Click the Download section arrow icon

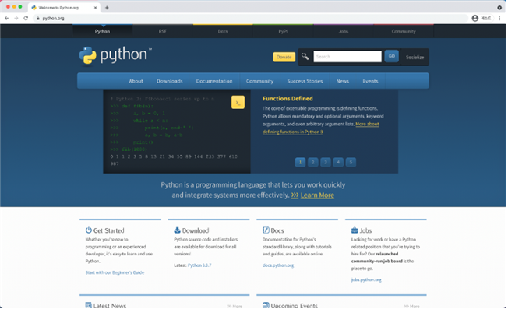(177, 230)
